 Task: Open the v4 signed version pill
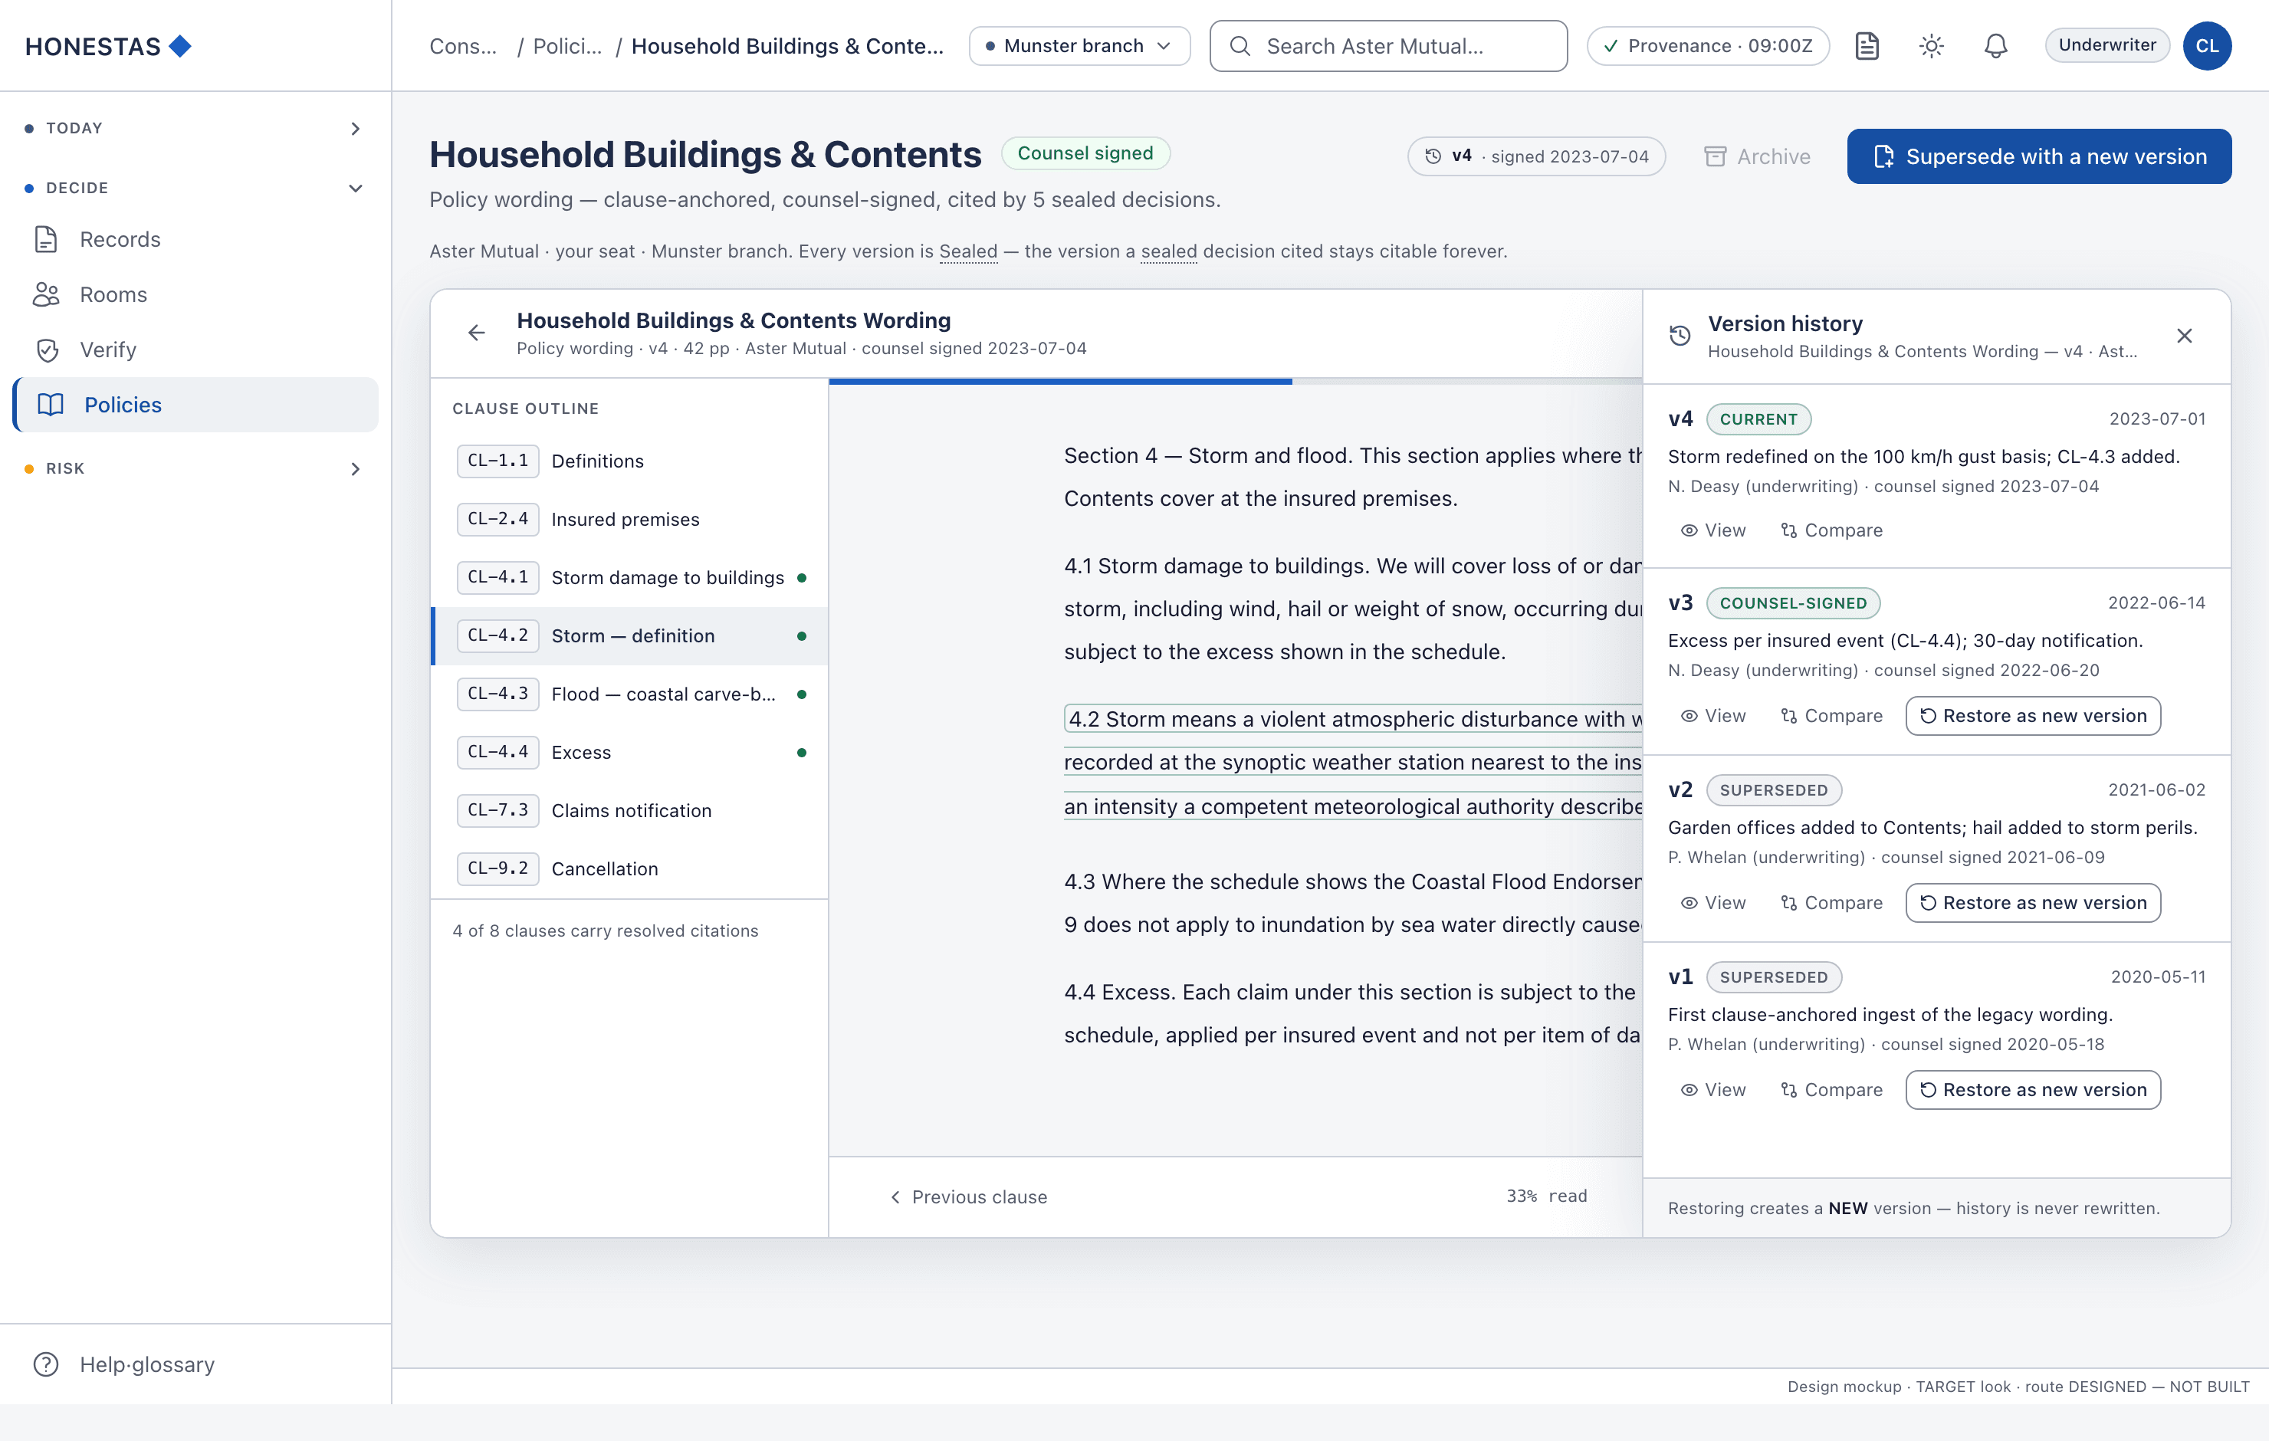click(x=1536, y=156)
